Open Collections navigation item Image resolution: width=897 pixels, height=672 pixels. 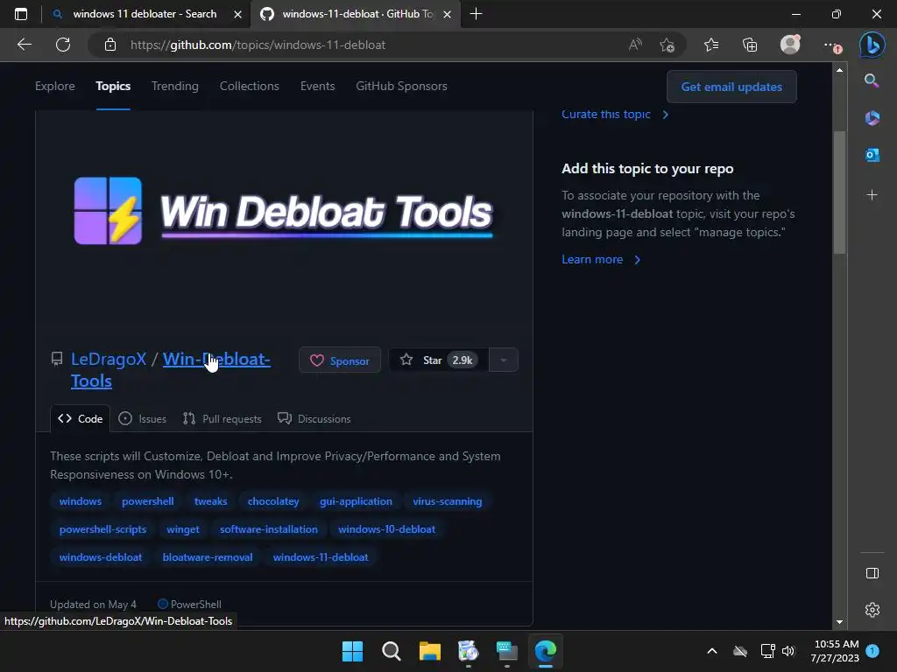(x=250, y=87)
